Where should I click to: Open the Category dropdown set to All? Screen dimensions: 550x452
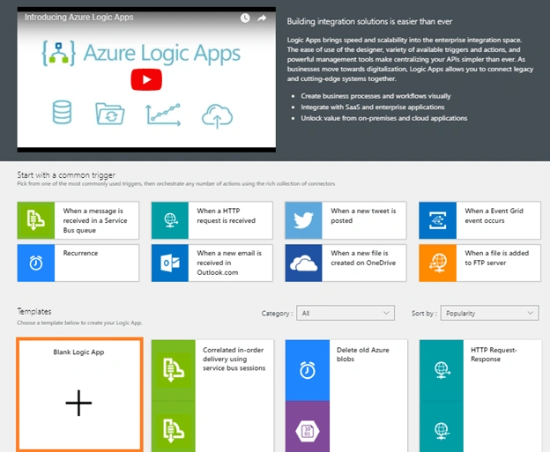click(346, 313)
